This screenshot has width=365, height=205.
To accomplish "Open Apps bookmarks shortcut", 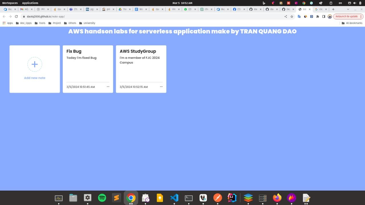I will pyautogui.click(x=8, y=23).
